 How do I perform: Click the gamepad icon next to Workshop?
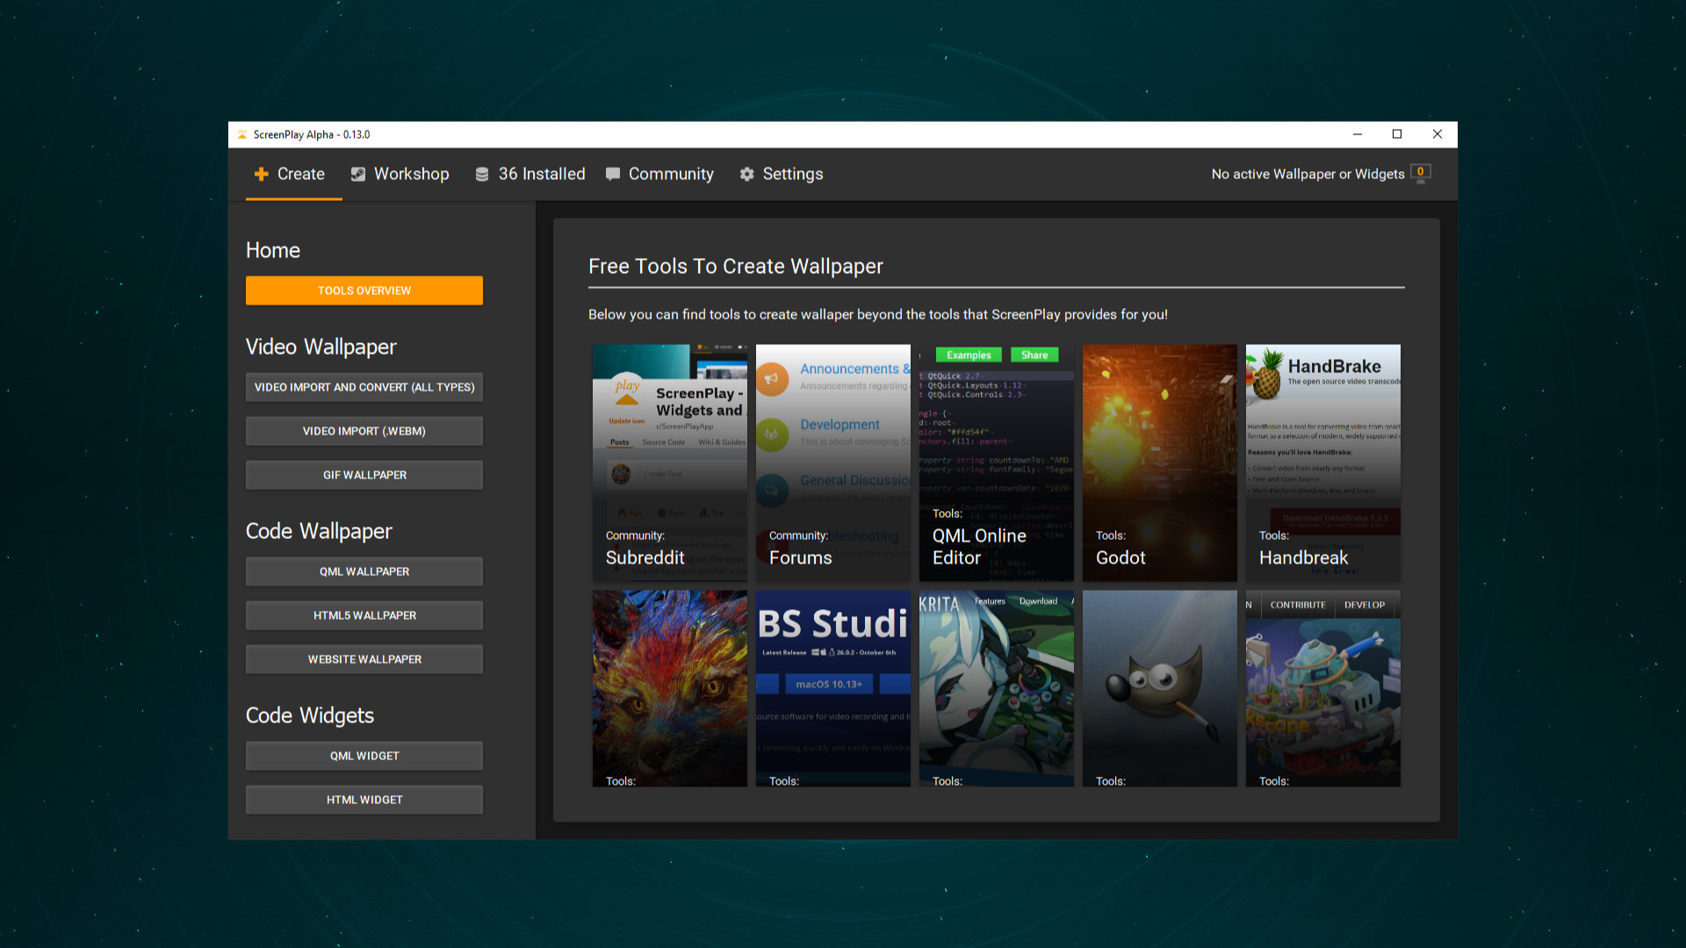point(357,174)
